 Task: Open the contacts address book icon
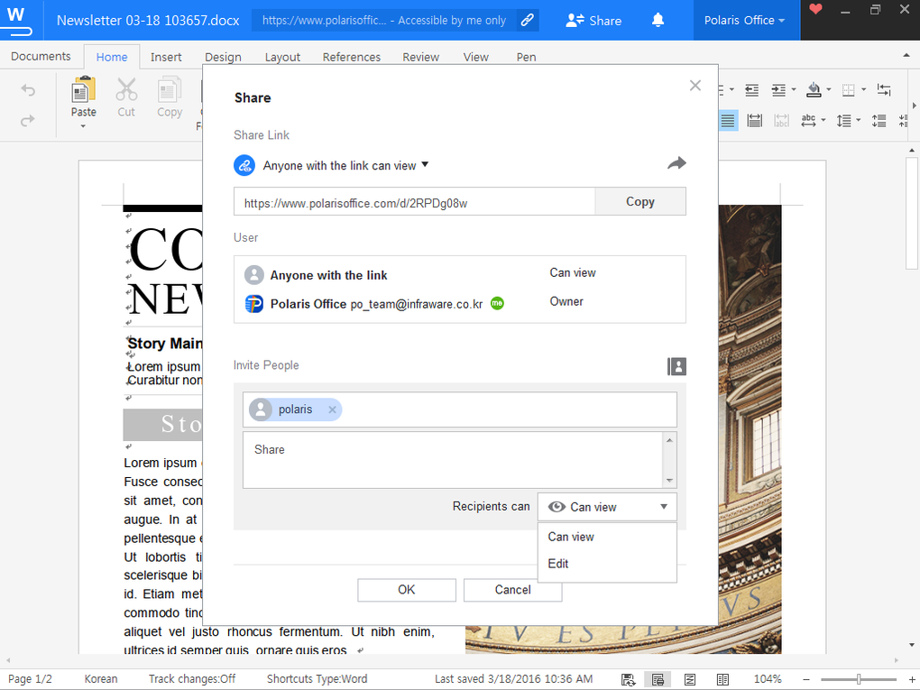(676, 367)
